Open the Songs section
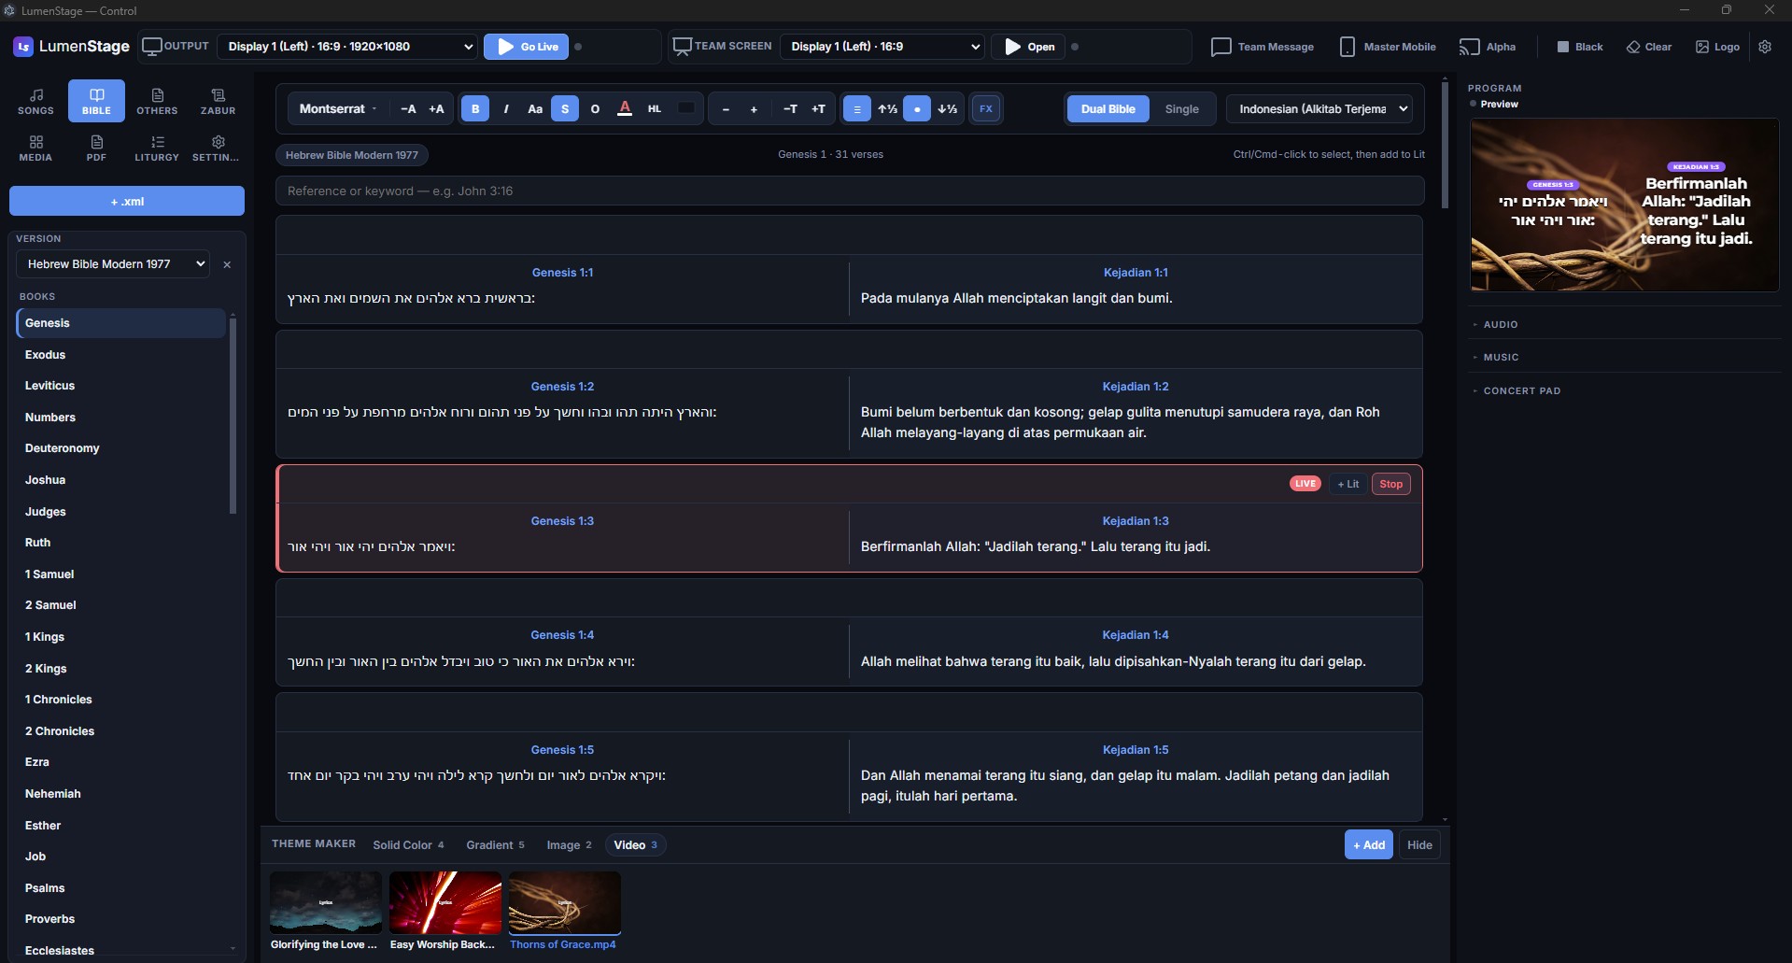The image size is (1792, 963). pyautogui.click(x=35, y=101)
